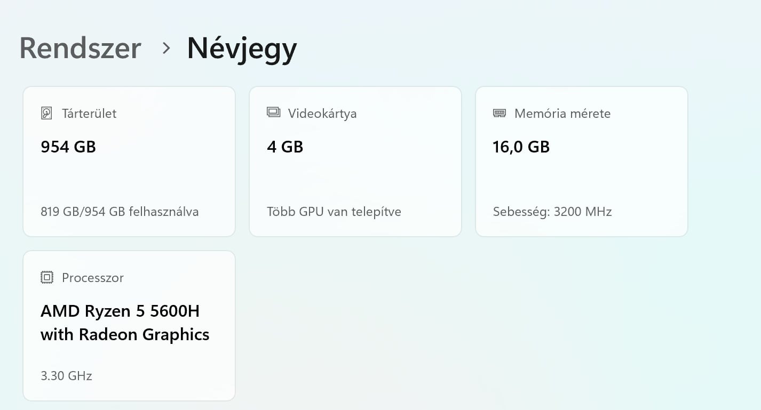Click the Sebesség: 3200 MHz text

tap(552, 212)
